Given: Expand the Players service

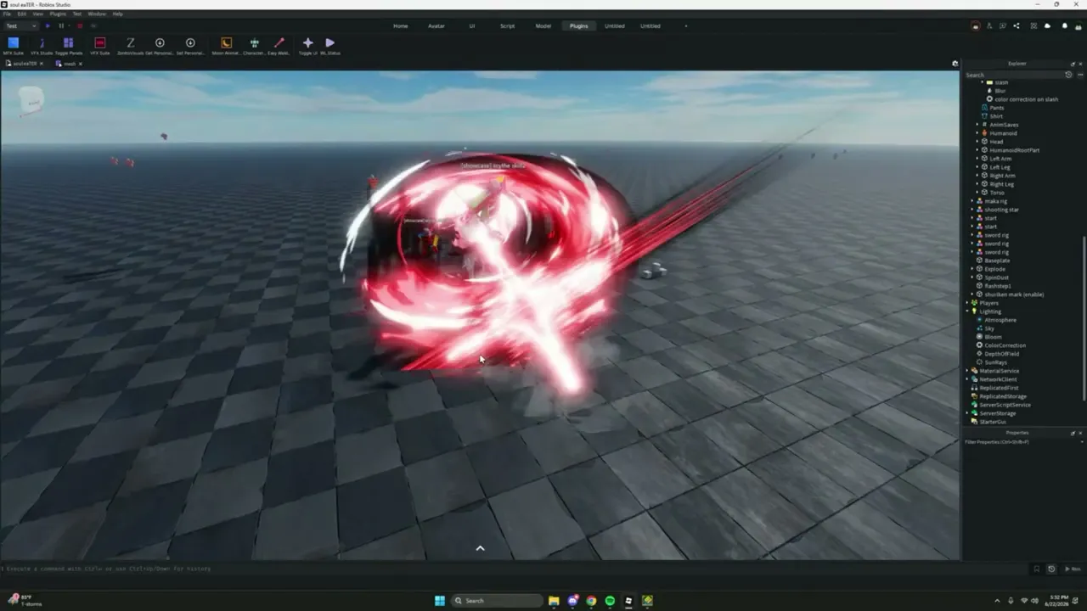Looking at the screenshot, I should 967,303.
